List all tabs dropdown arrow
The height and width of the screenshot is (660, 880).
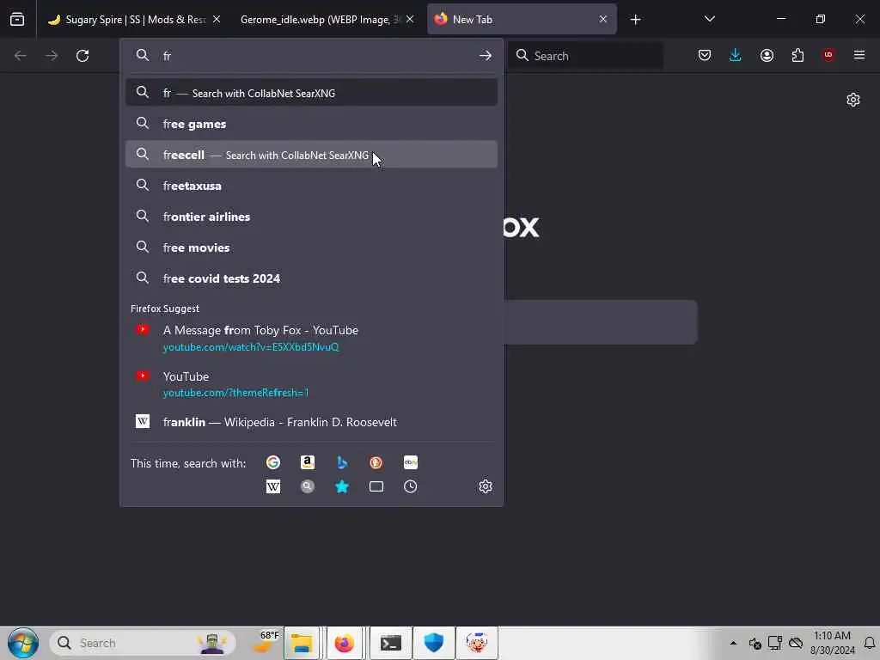[x=709, y=19]
